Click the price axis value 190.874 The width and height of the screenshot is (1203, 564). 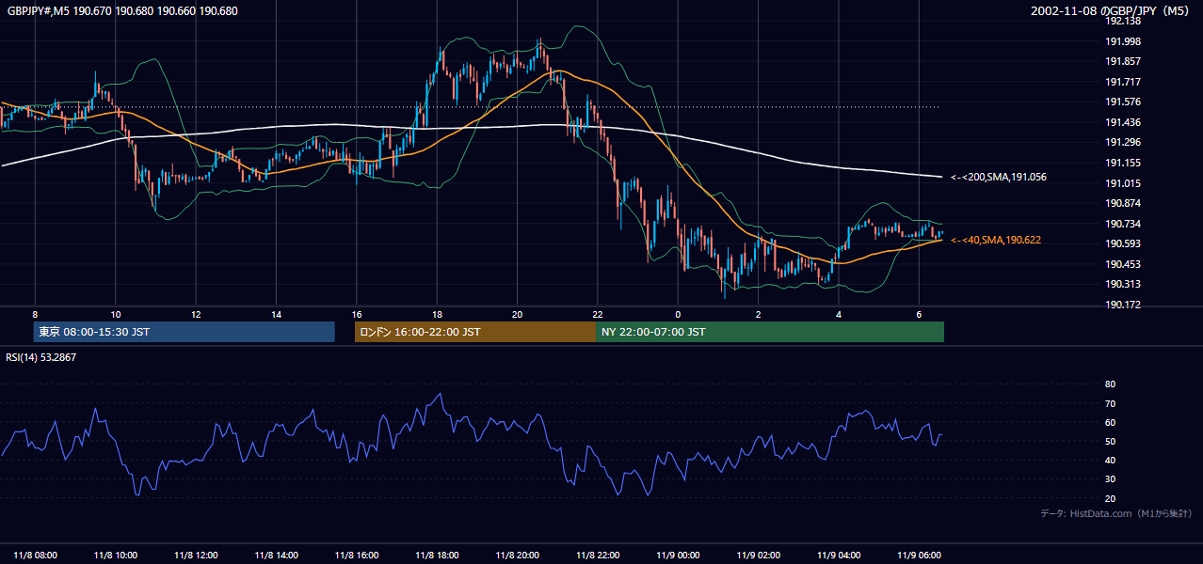[x=1123, y=203]
